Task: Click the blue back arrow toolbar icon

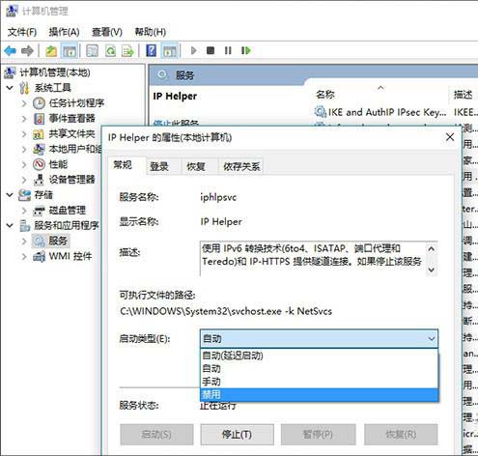Action: [11, 50]
